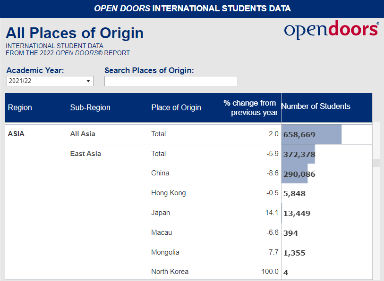Click the table's vertical scrollbar thumb
This screenshot has height=281, width=384.
click(376, 163)
